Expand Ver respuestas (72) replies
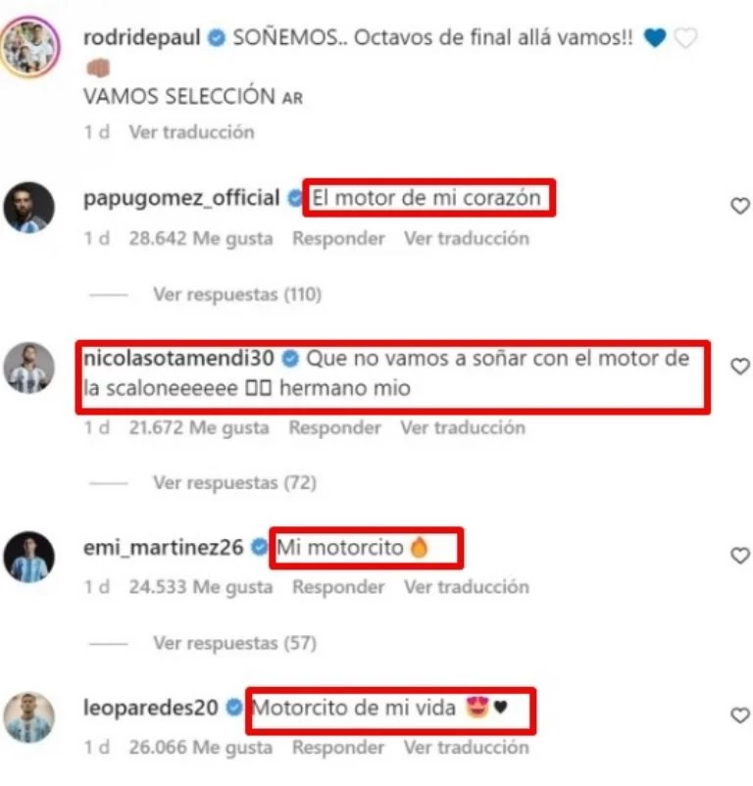Viewport: 753px width, 786px height. tap(234, 483)
